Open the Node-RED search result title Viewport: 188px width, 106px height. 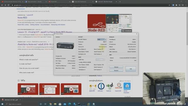point(22,18)
